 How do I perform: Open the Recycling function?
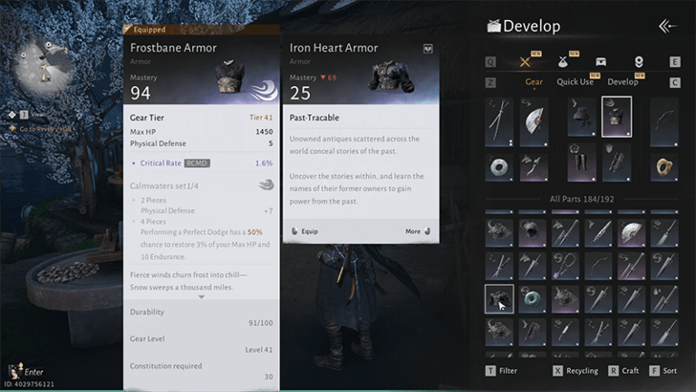[576, 371]
